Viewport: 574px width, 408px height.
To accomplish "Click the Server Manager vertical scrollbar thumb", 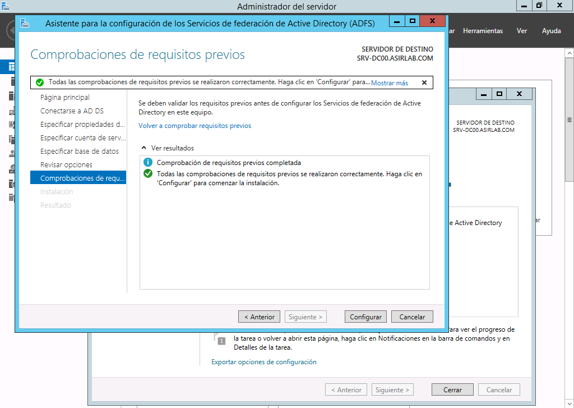I will point(570,119).
